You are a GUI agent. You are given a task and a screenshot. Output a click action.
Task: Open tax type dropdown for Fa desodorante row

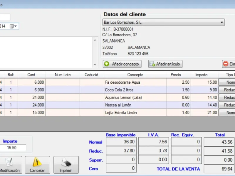(227, 82)
